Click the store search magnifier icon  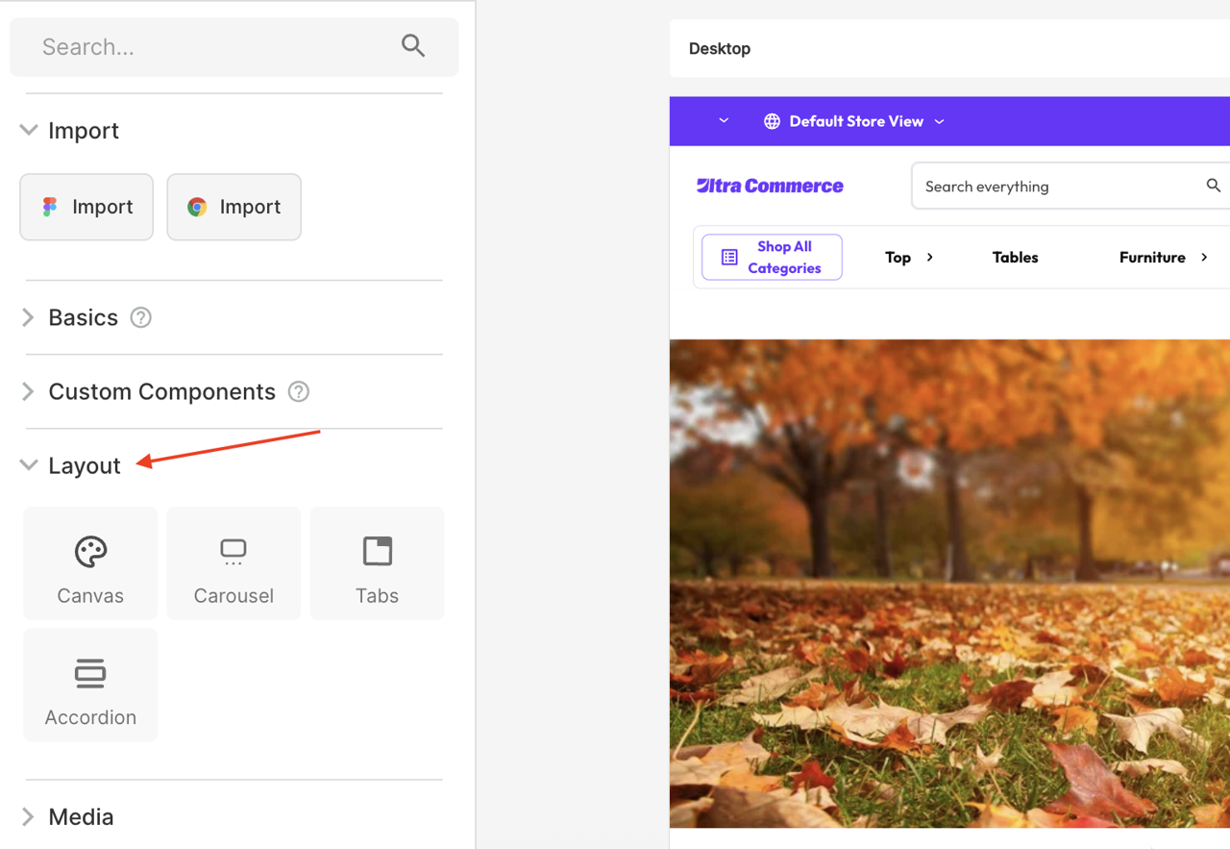pyautogui.click(x=1214, y=186)
